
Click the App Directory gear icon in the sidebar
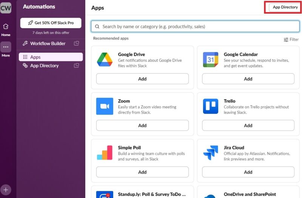pyautogui.click(x=25, y=65)
